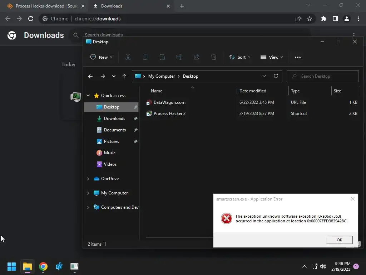This screenshot has height=275, width=366.
Task: Toggle Chrome side panel icon
Action: (335, 19)
